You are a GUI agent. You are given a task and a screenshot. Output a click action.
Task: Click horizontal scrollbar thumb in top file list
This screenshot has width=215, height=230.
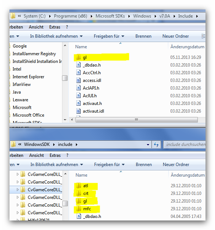pyautogui.click(x=137, y=120)
